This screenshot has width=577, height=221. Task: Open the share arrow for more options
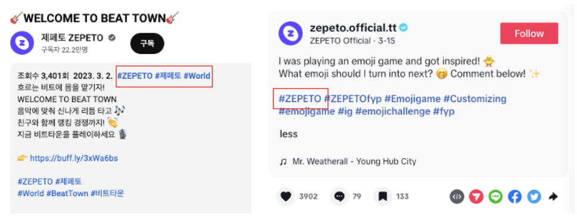553,197
